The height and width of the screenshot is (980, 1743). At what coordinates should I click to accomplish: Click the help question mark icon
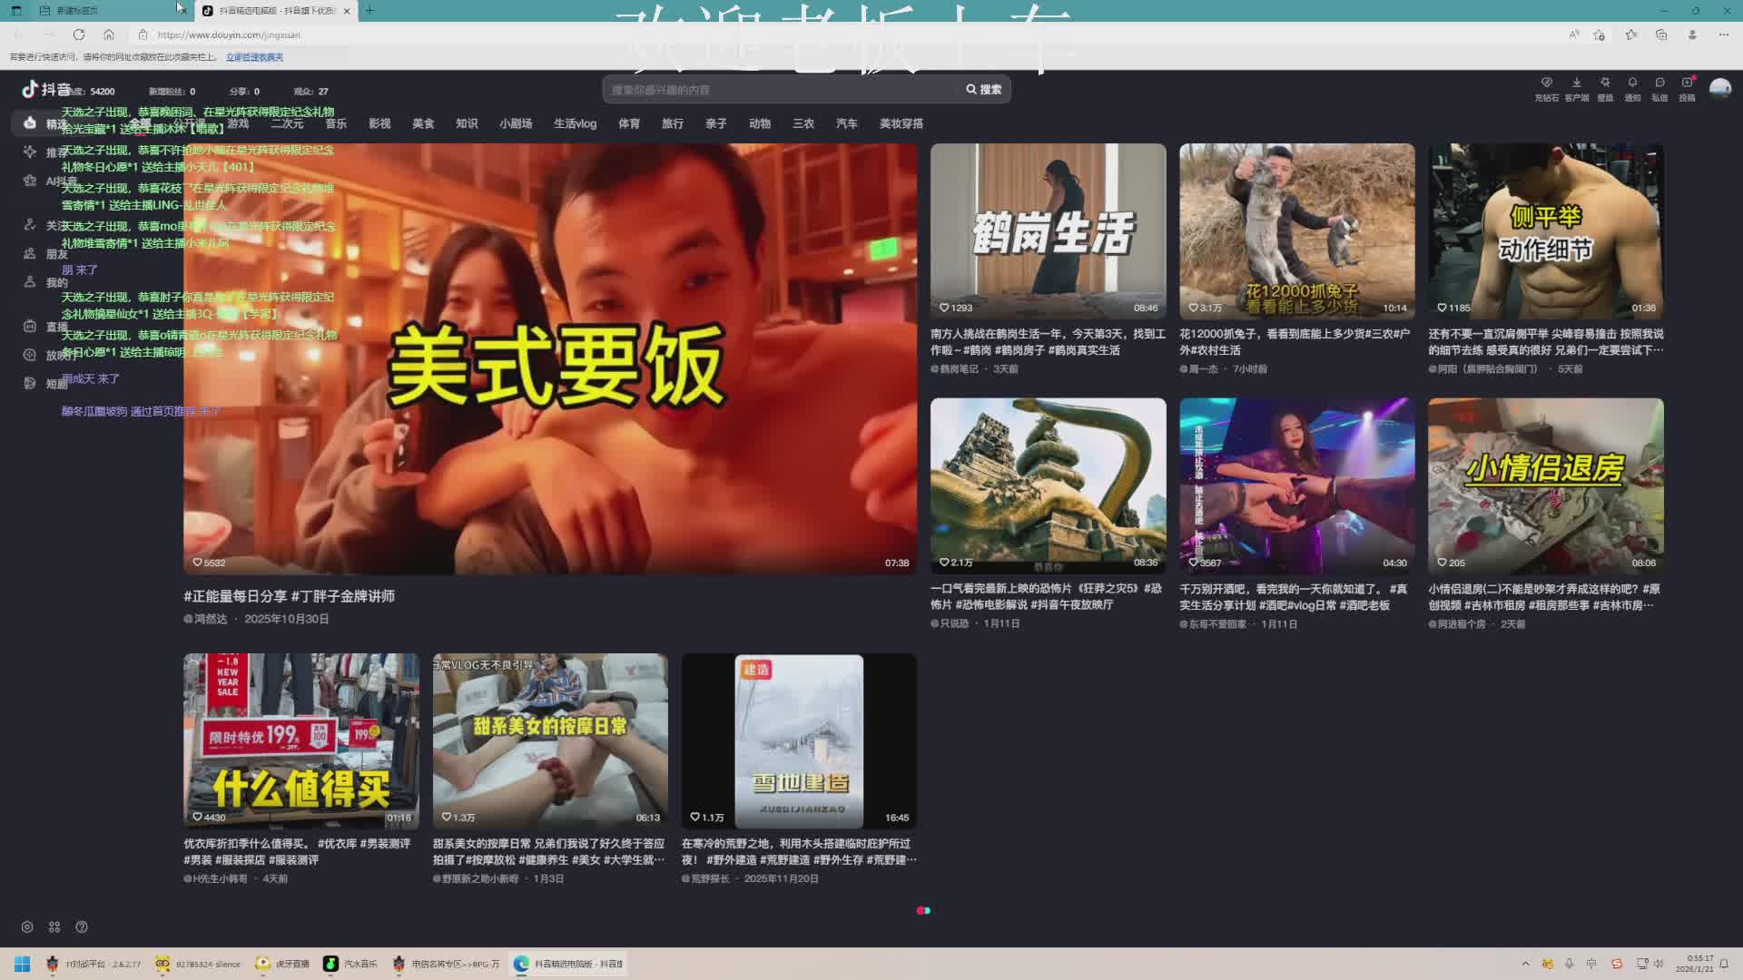82,926
